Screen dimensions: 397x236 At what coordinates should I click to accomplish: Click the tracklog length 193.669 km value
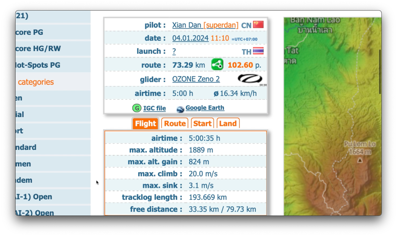coord(208,198)
